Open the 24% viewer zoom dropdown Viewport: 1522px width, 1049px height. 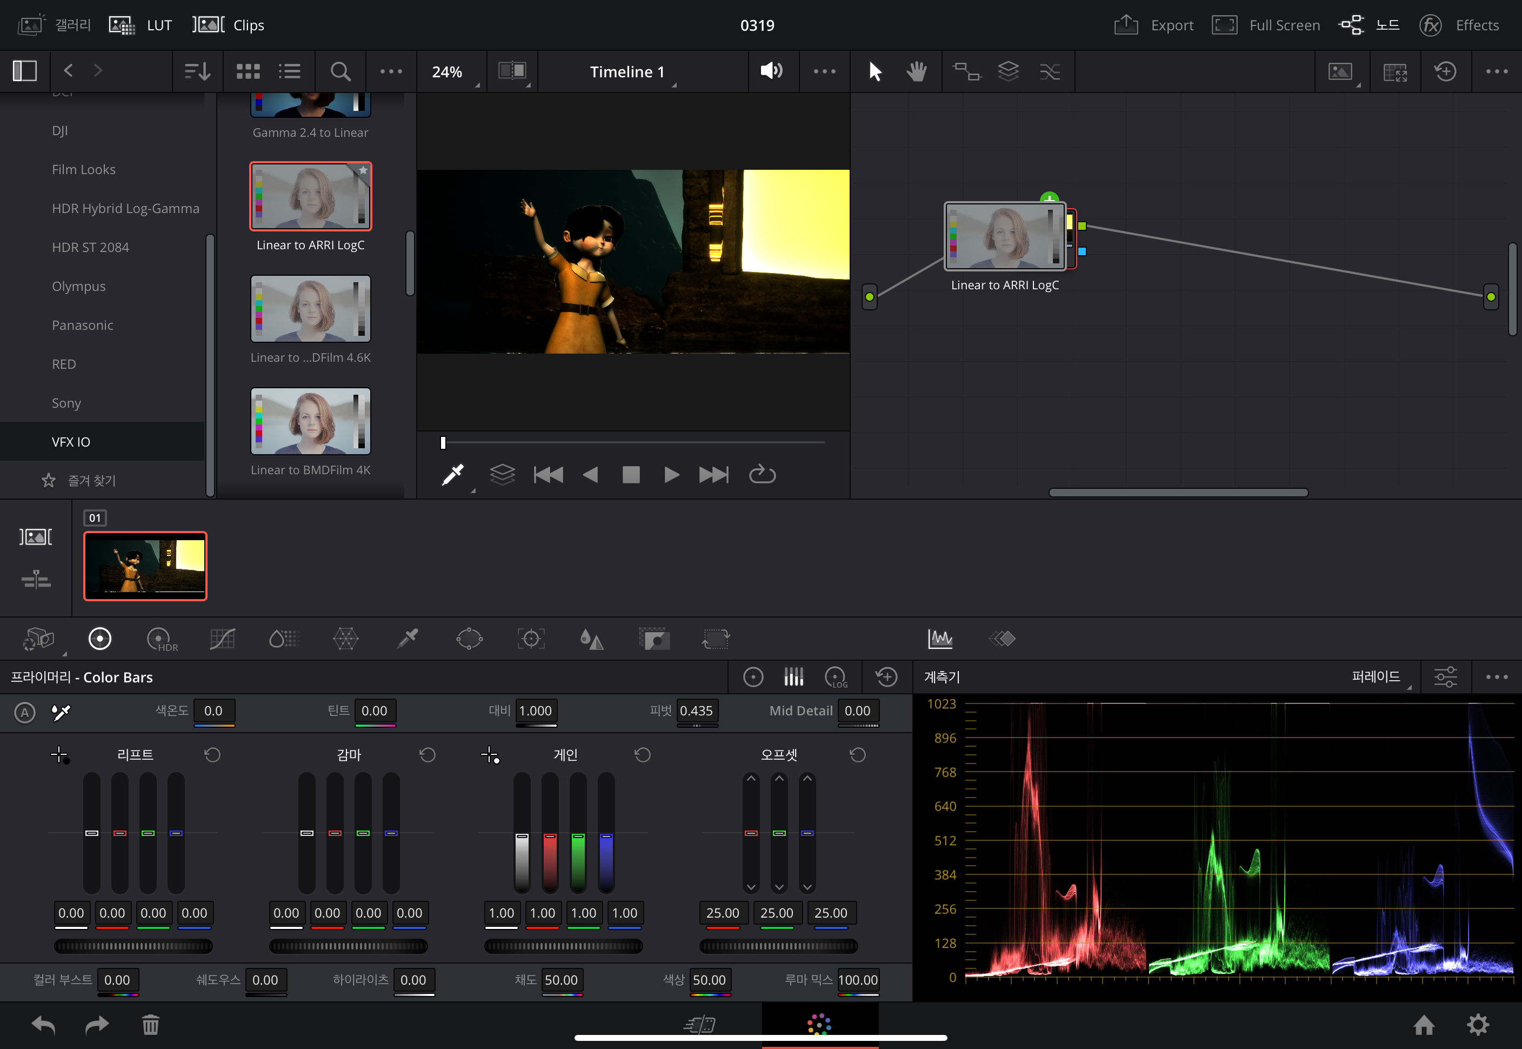point(451,71)
